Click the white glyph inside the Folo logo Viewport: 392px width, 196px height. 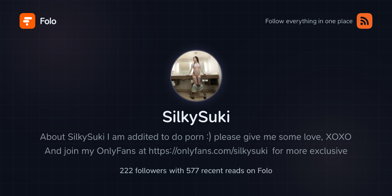(x=27, y=21)
